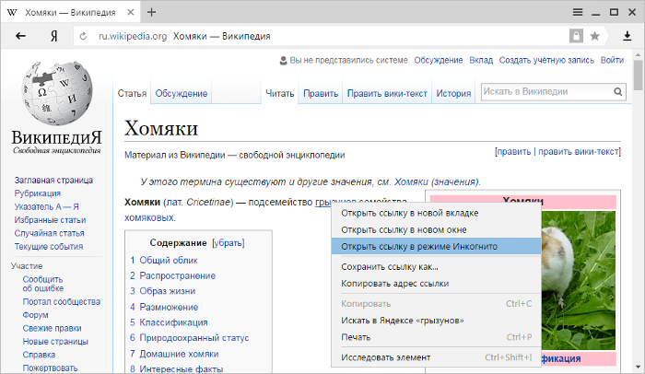Click the Wikipedia favicon in the tab
The height and width of the screenshot is (374, 645).
[12, 12]
